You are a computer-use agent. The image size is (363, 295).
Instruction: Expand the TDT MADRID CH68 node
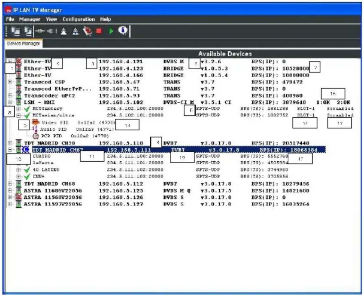pos(10,184)
